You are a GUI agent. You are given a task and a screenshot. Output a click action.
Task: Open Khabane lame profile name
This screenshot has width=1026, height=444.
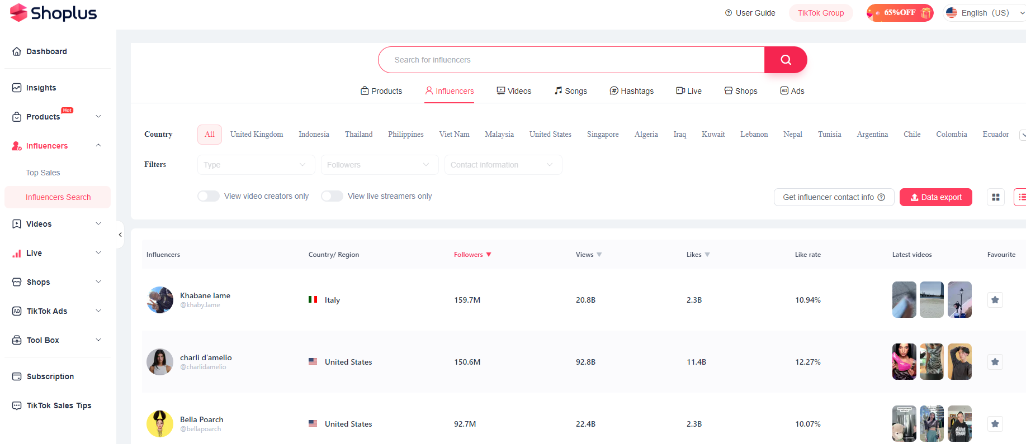[205, 295]
